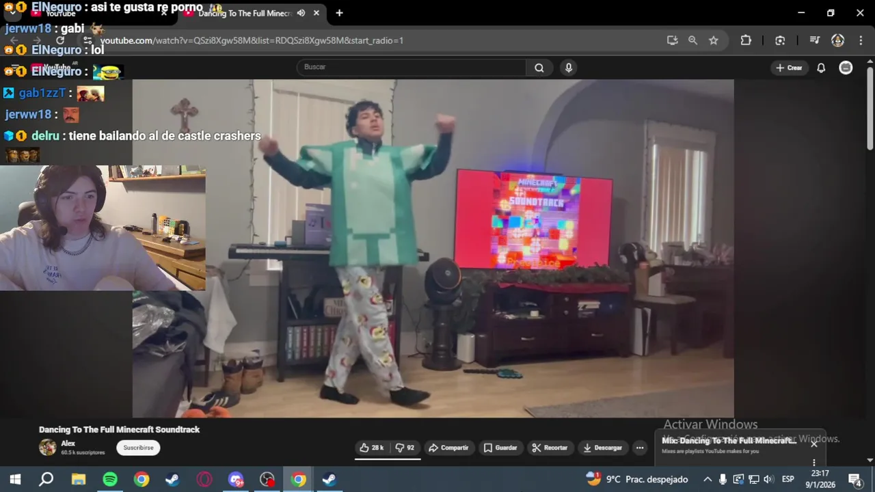This screenshot has height=492, width=875.
Task: Open the zoom level icon in address bar
Action: (692, 40)
